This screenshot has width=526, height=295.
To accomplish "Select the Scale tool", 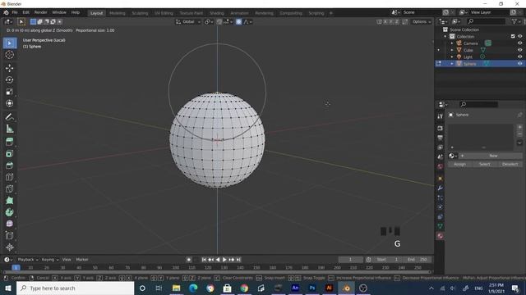I will pos(9,92).
